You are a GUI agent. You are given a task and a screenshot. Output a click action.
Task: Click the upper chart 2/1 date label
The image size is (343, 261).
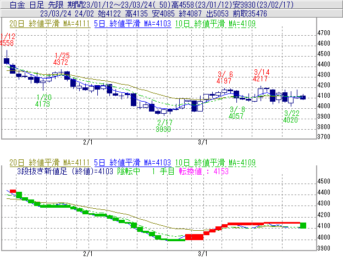click(x=88, y=142)
